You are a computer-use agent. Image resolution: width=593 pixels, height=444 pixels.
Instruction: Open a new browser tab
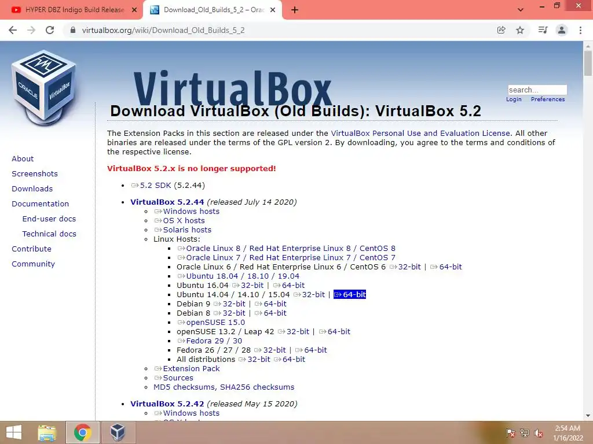(x=295, y=10)
